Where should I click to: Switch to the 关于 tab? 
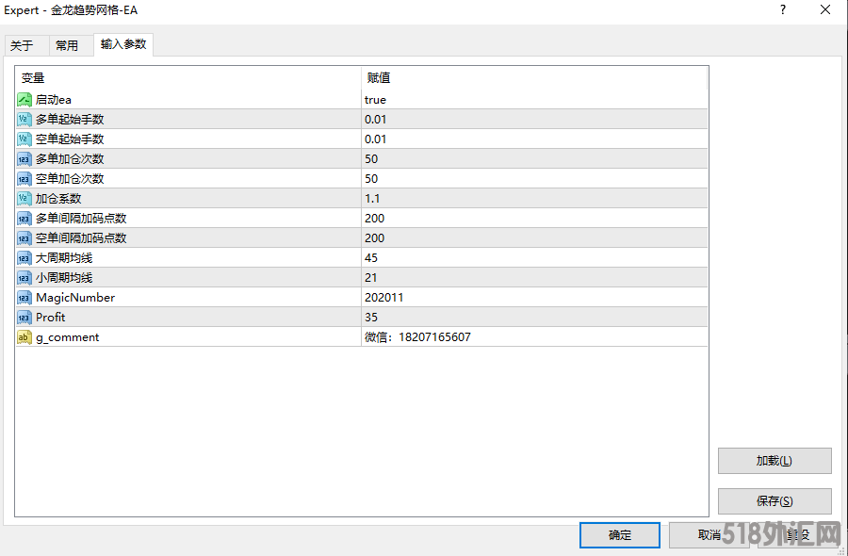point(22,45)
